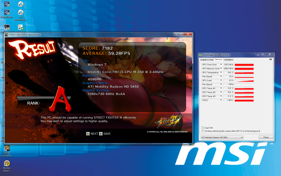Expand the GPU Temp. #2 sensor dropdown

pos(221,92)
